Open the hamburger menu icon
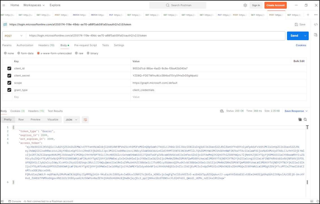This screenshot has height=204, width=320. [x=4, y=5]
